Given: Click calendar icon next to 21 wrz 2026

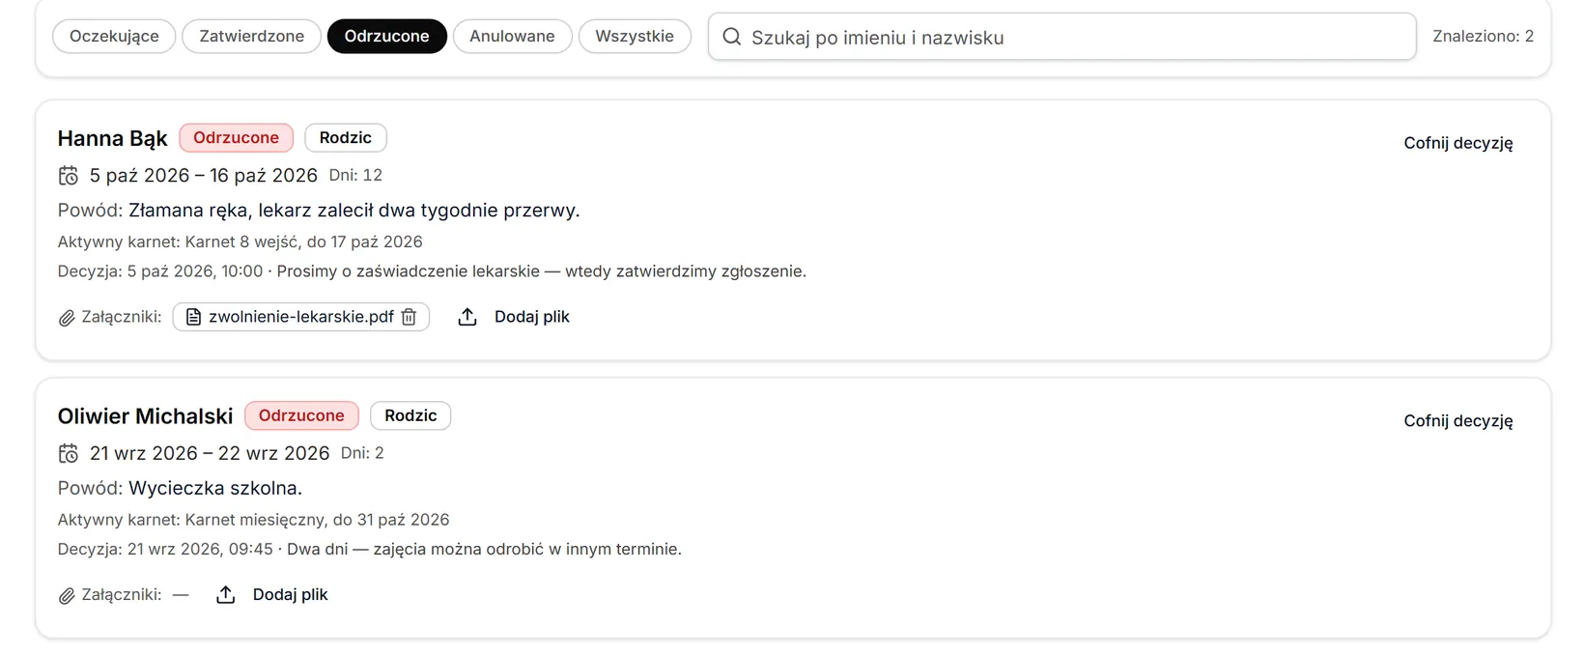Looking at the screenshot, I should 69,454.
